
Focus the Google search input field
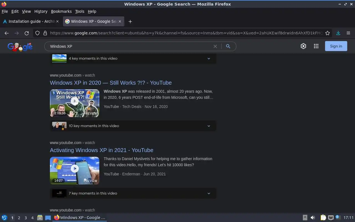[x=130, y=46]
